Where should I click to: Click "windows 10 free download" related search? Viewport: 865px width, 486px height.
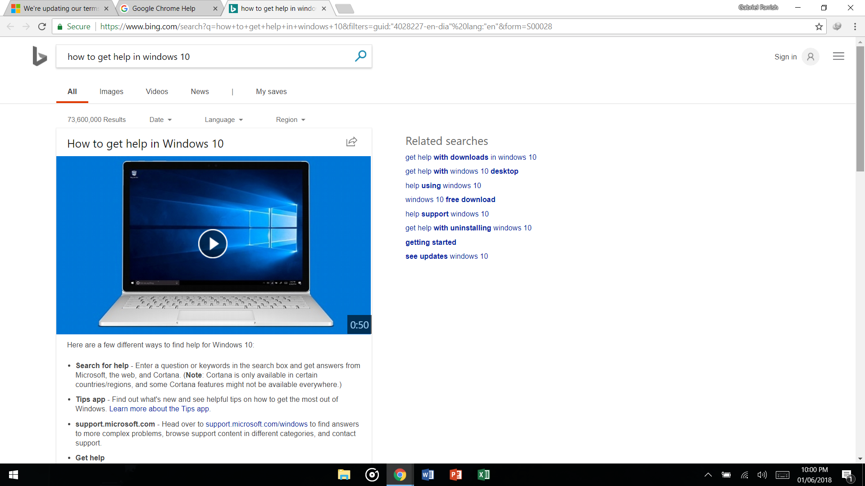(x=450, y=200)
